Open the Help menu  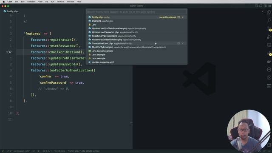point(79,2)
